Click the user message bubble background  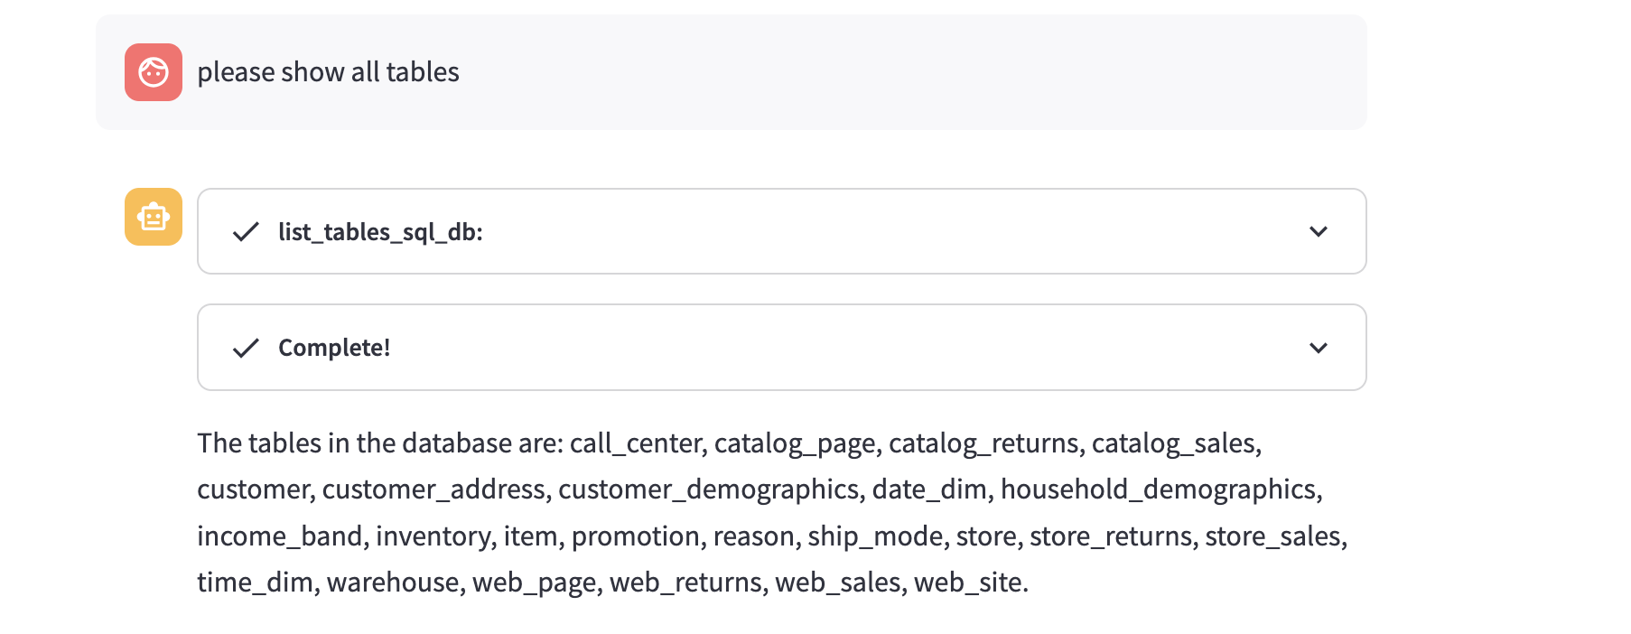(x=903, y=72)
